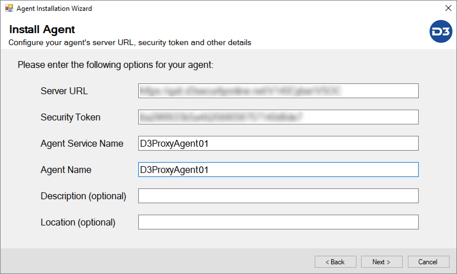This screenshot has height=274, width=457.
Task: Click the wizard icon in the title bar
Action: click(9, 8)
